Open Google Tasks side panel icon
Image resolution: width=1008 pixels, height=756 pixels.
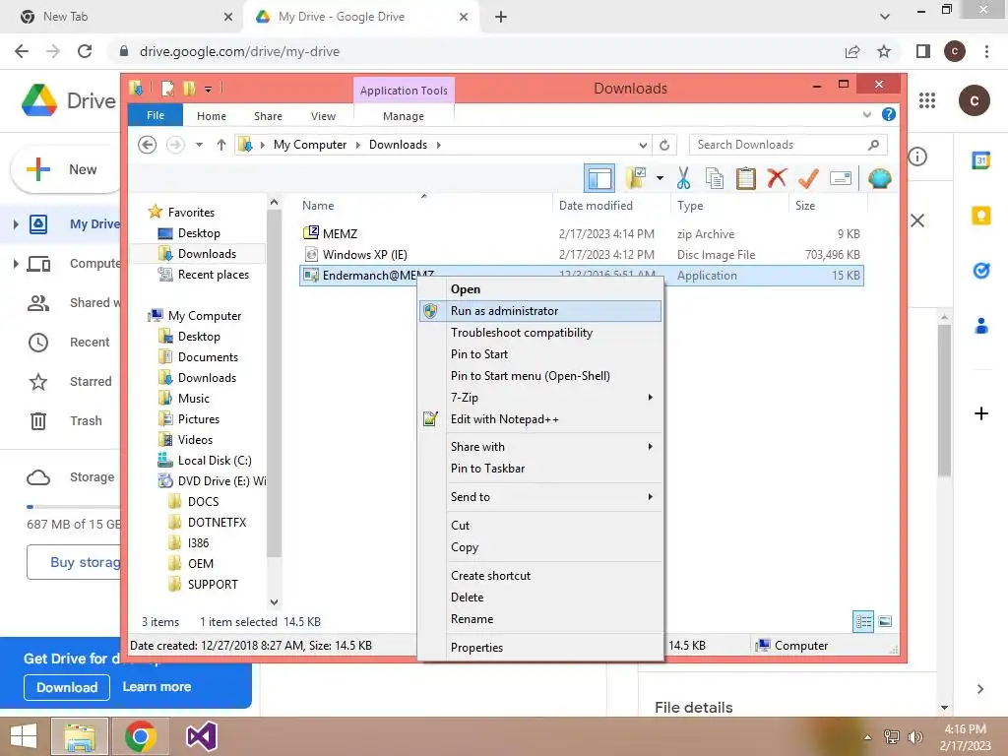coord(981,271)
